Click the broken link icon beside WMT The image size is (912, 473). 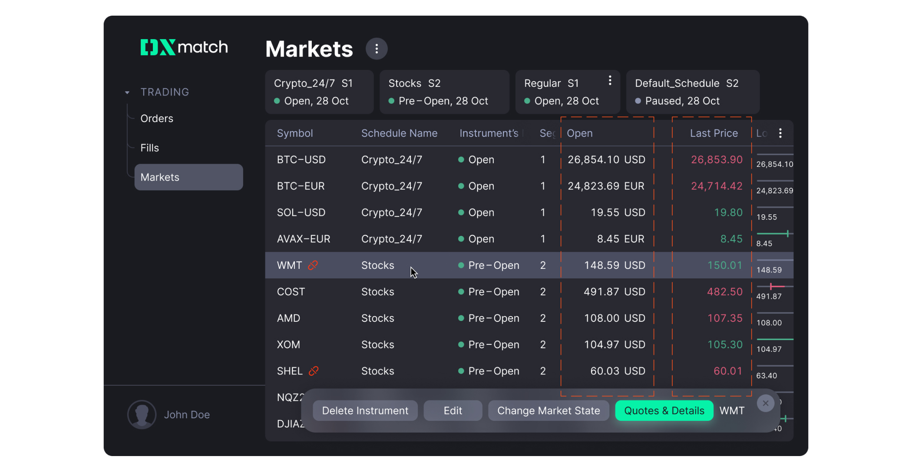(x=312, y=265)
